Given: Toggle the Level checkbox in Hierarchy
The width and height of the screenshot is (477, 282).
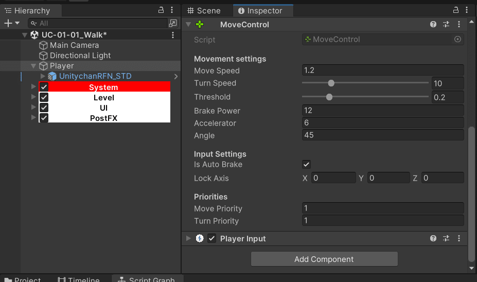Looking at the screenshot, I should (44, 97).
